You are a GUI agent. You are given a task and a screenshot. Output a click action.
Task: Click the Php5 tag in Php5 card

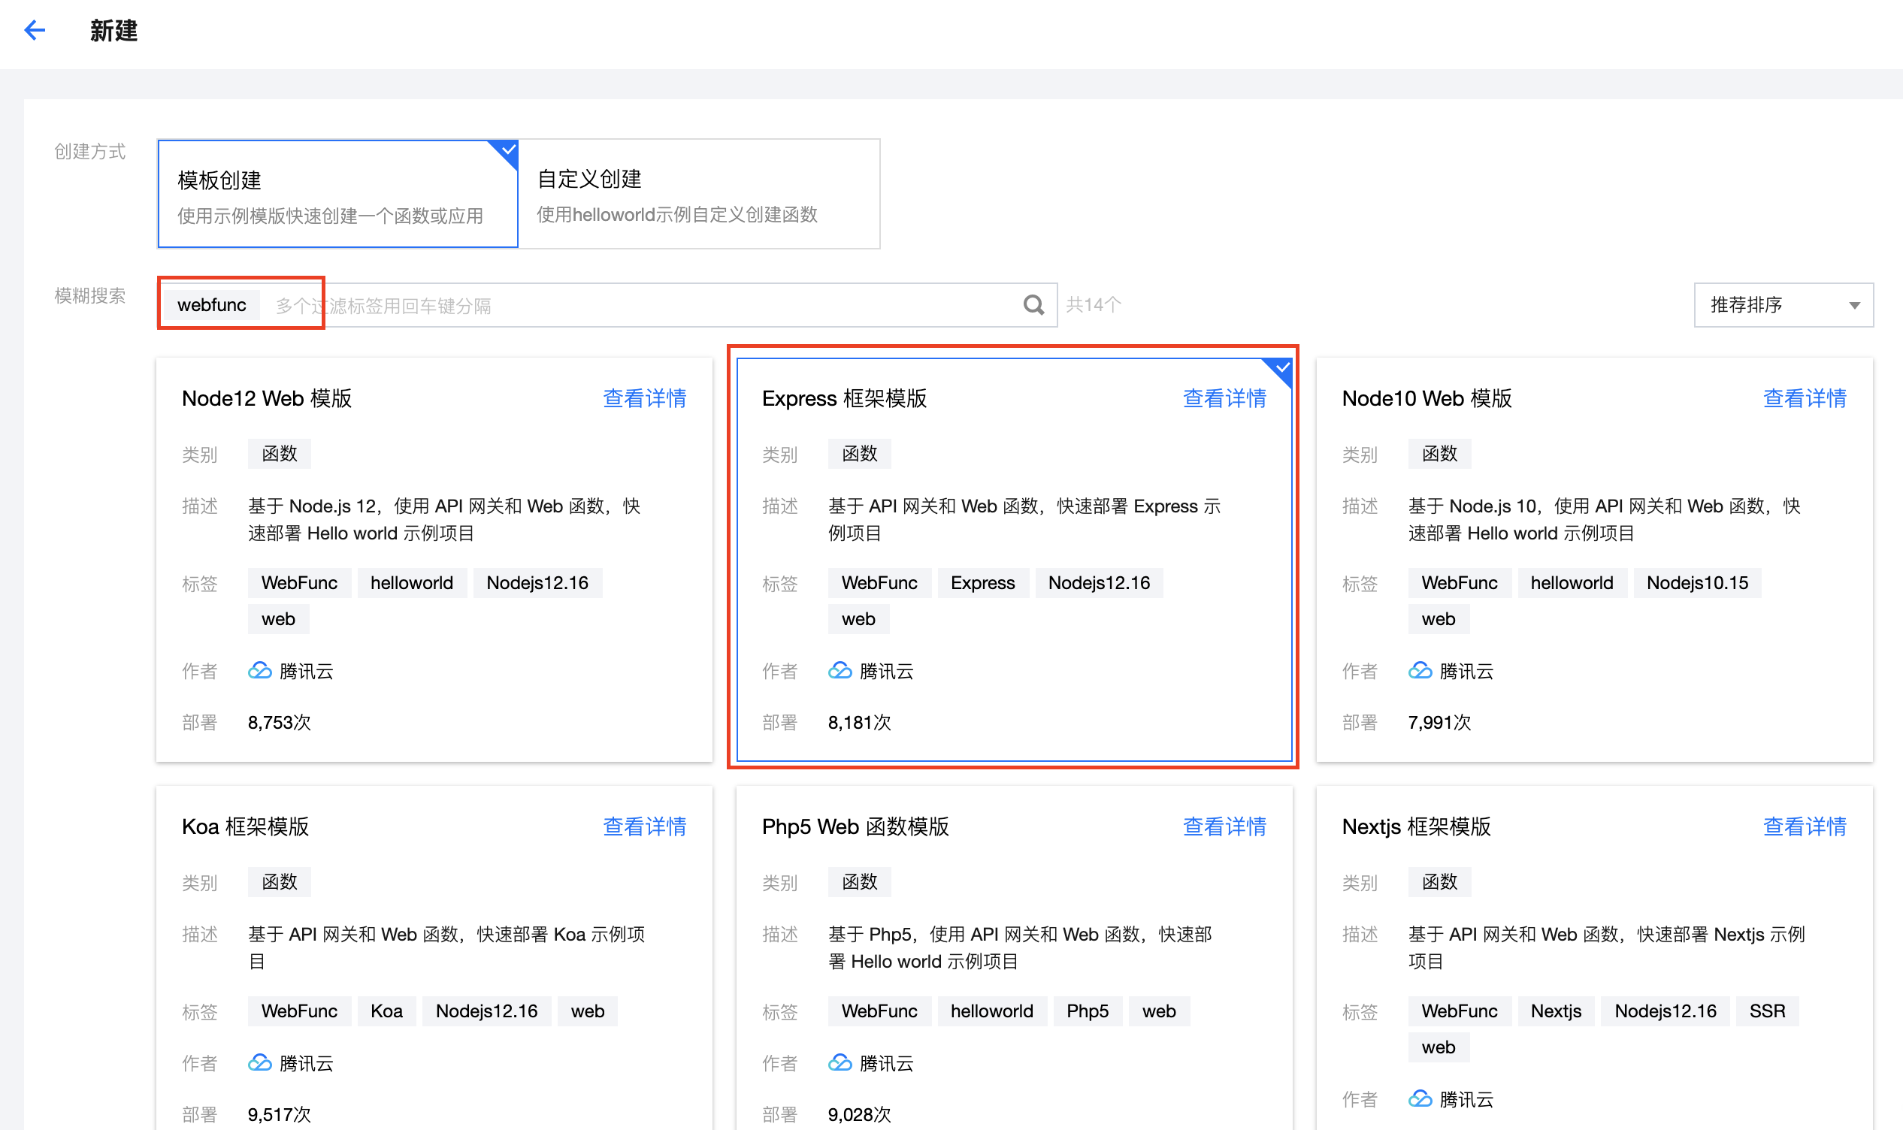coord(1087,1011)
